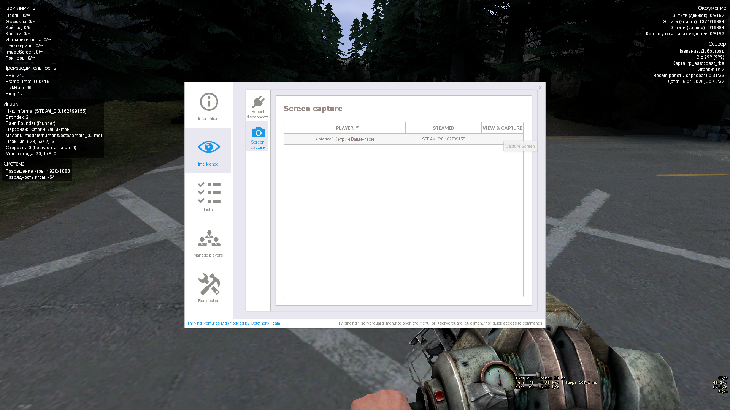Click the VIEW & CAPTURE column header
The height and width of the screenshot is (410, 730).
click(502, 128)
